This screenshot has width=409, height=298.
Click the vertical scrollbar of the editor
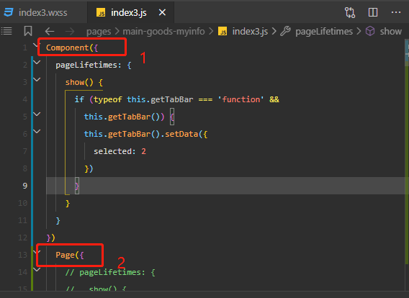click(x=406, y=165)
